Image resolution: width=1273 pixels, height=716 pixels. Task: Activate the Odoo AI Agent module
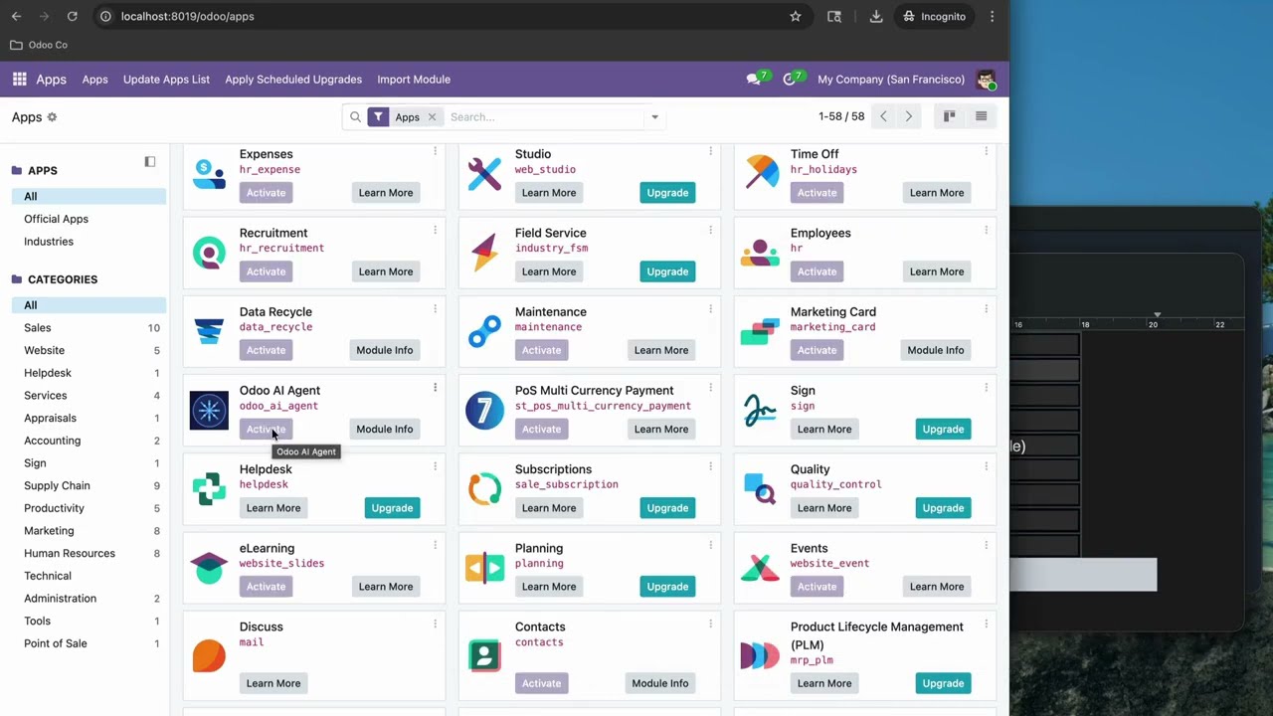[266, 430]
